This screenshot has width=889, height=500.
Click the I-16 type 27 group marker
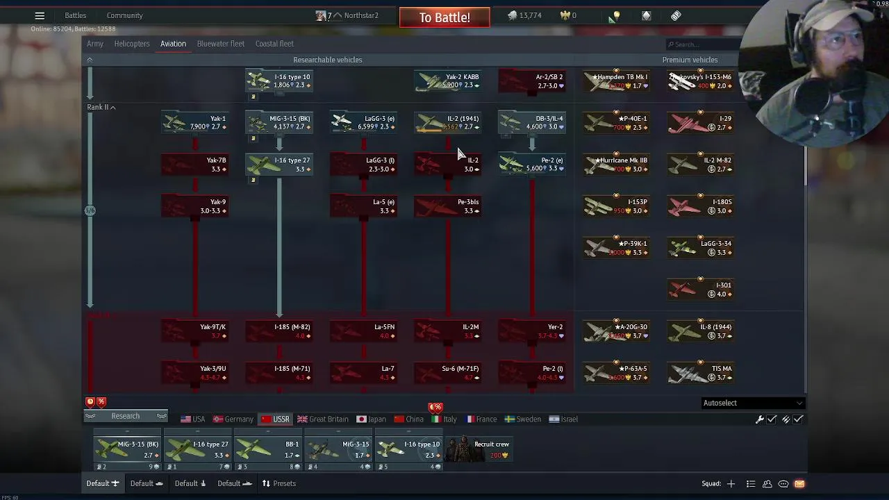coord(254,180)
